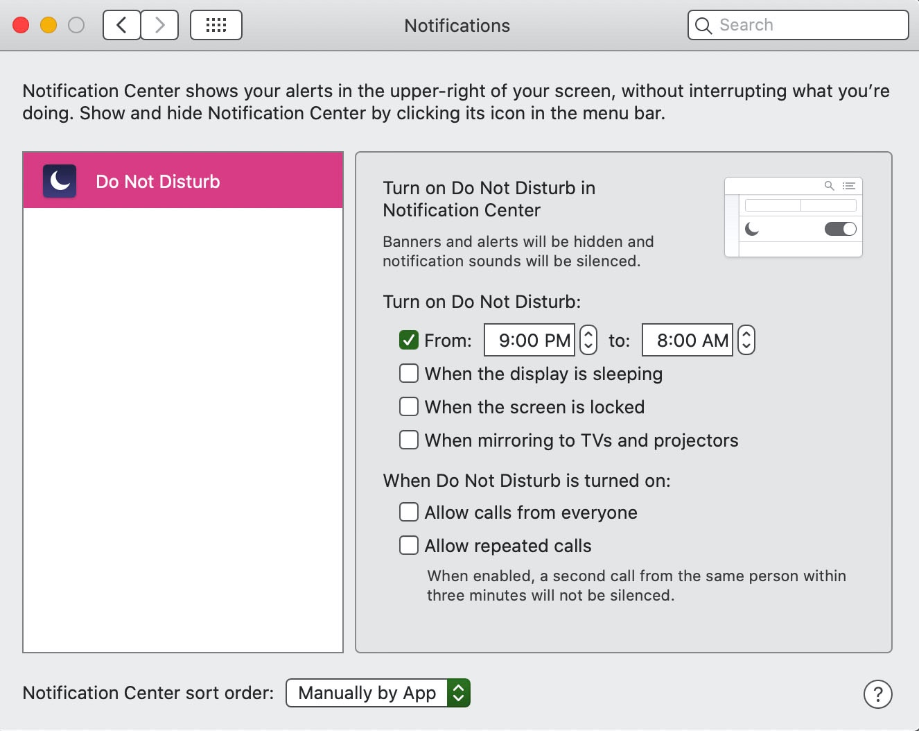Image resolution: width=919 pixels, height=731 pixels.
Task: Minimize the Notifications window
Action: 49,26
